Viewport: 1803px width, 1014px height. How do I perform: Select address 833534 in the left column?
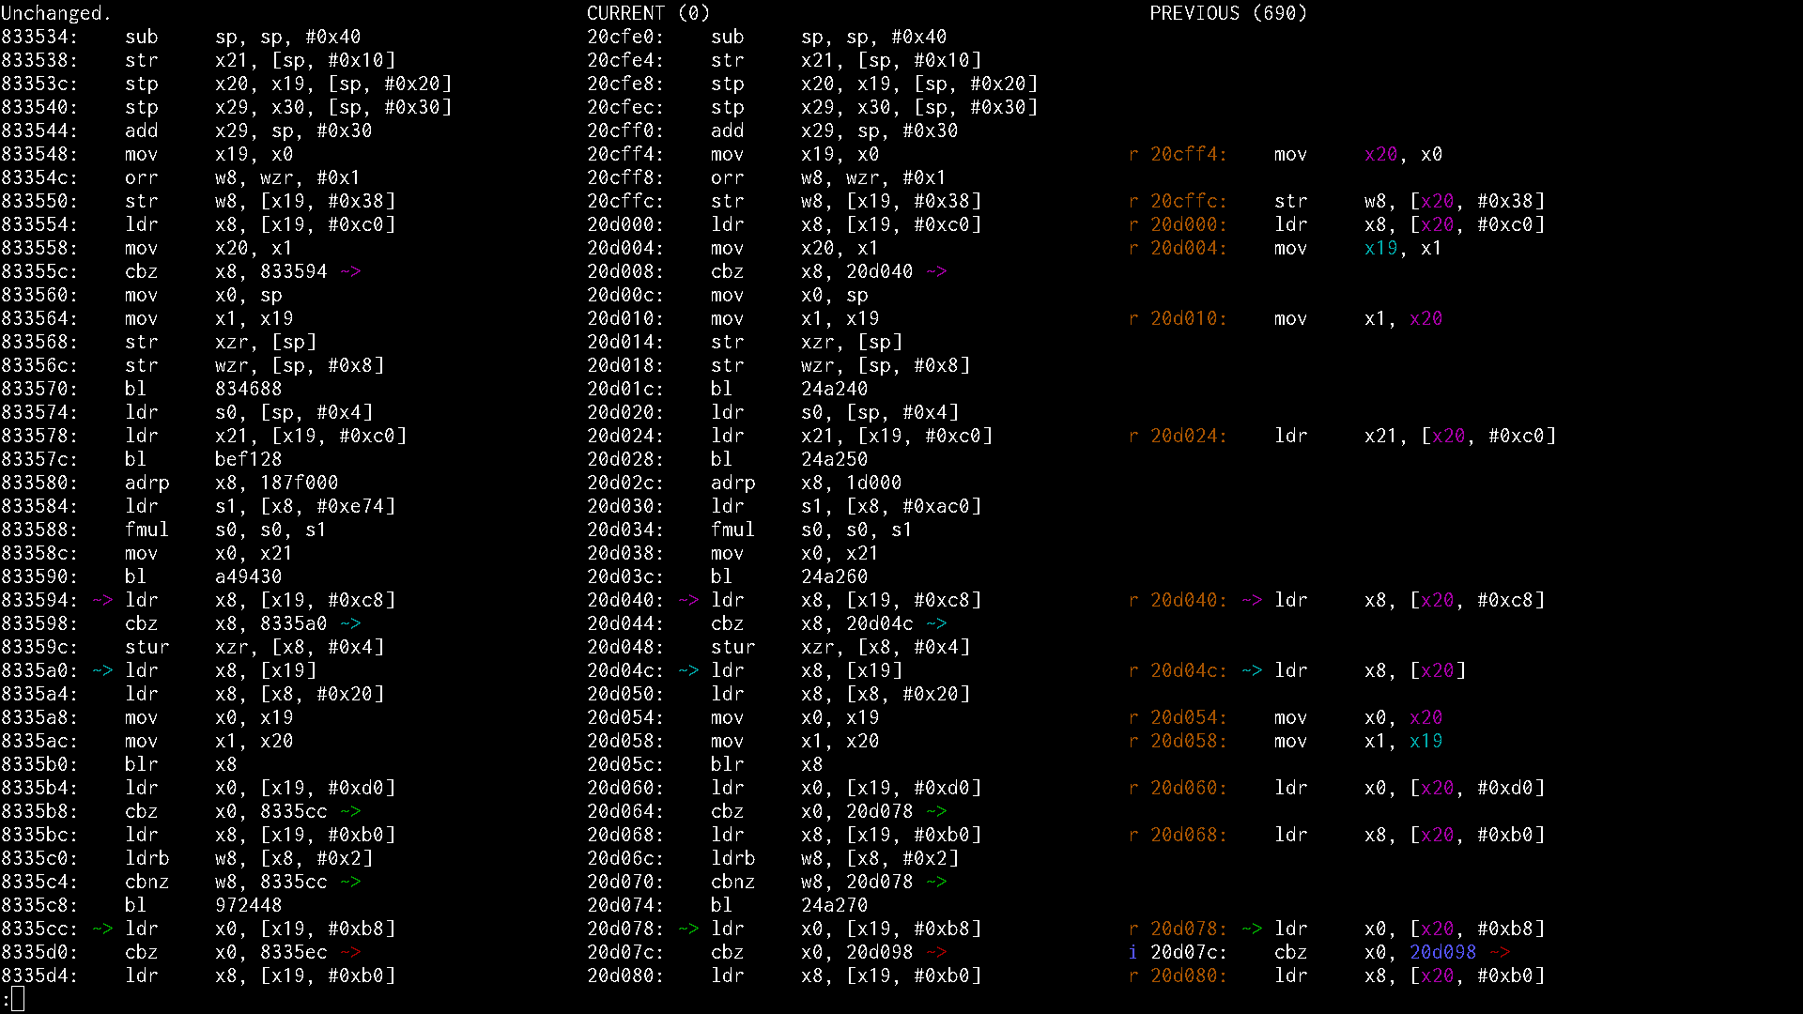tap(39, 37)
